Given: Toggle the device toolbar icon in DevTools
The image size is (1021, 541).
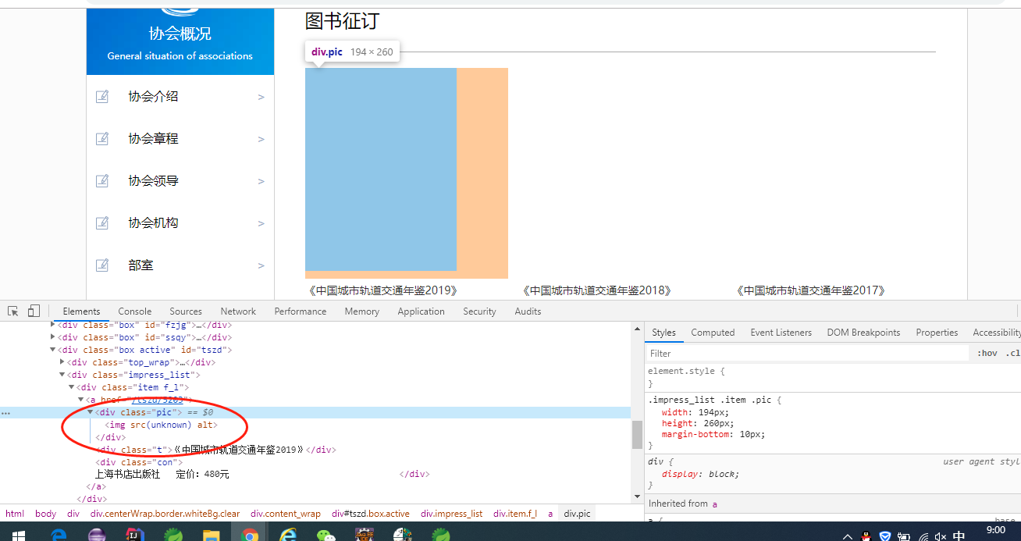Looking at the screenshot, I should click(x=34, y=311).
